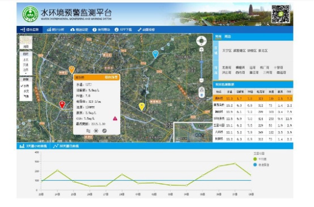
Task: Click the overview minimap thumbnail
Action: 193,132
